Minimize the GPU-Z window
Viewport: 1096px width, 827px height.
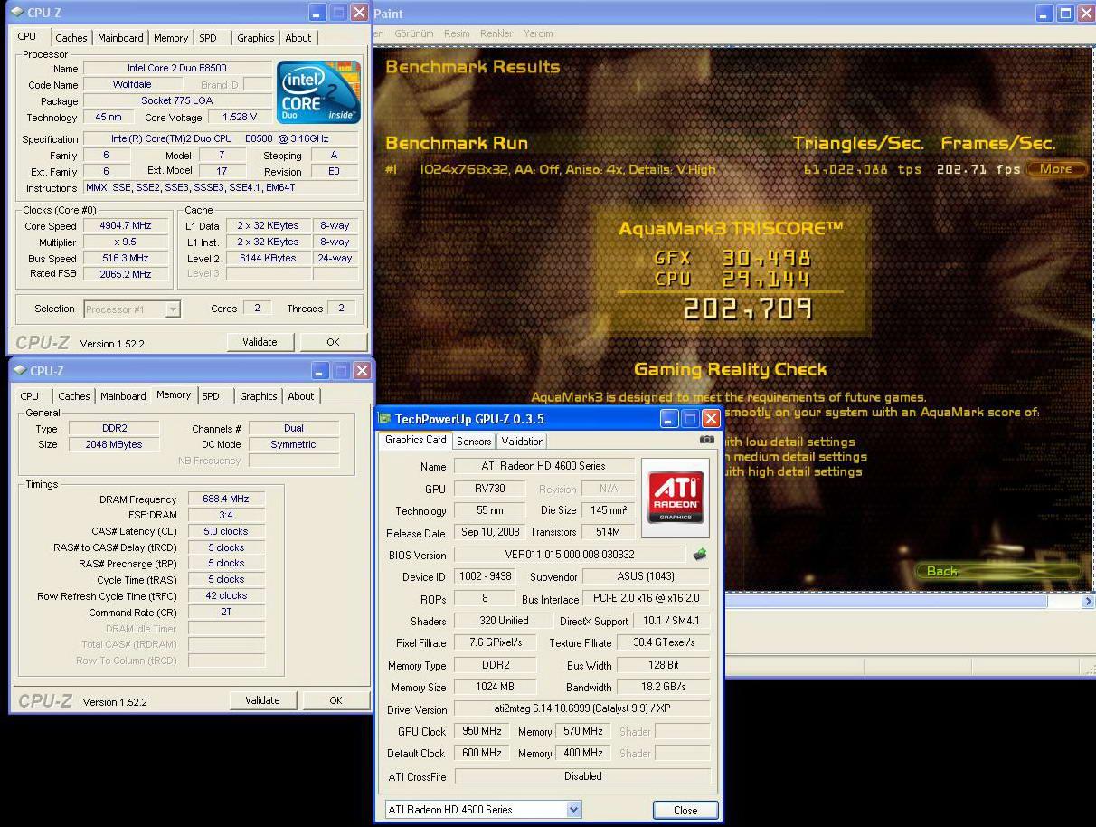click(668, 419)
